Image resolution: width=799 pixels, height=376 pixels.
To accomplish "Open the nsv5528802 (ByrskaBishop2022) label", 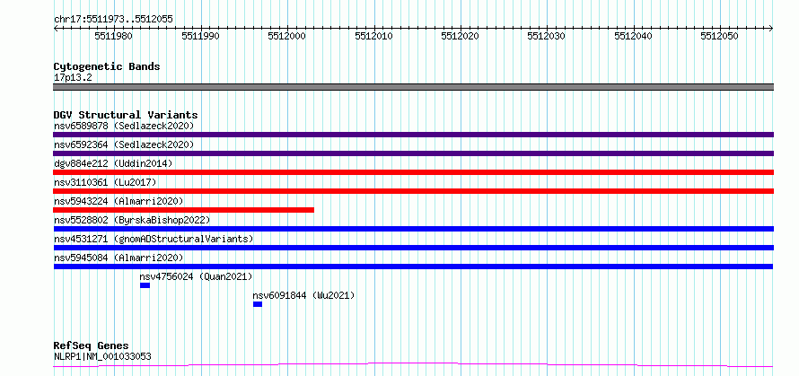I will [x=132, y=220].
